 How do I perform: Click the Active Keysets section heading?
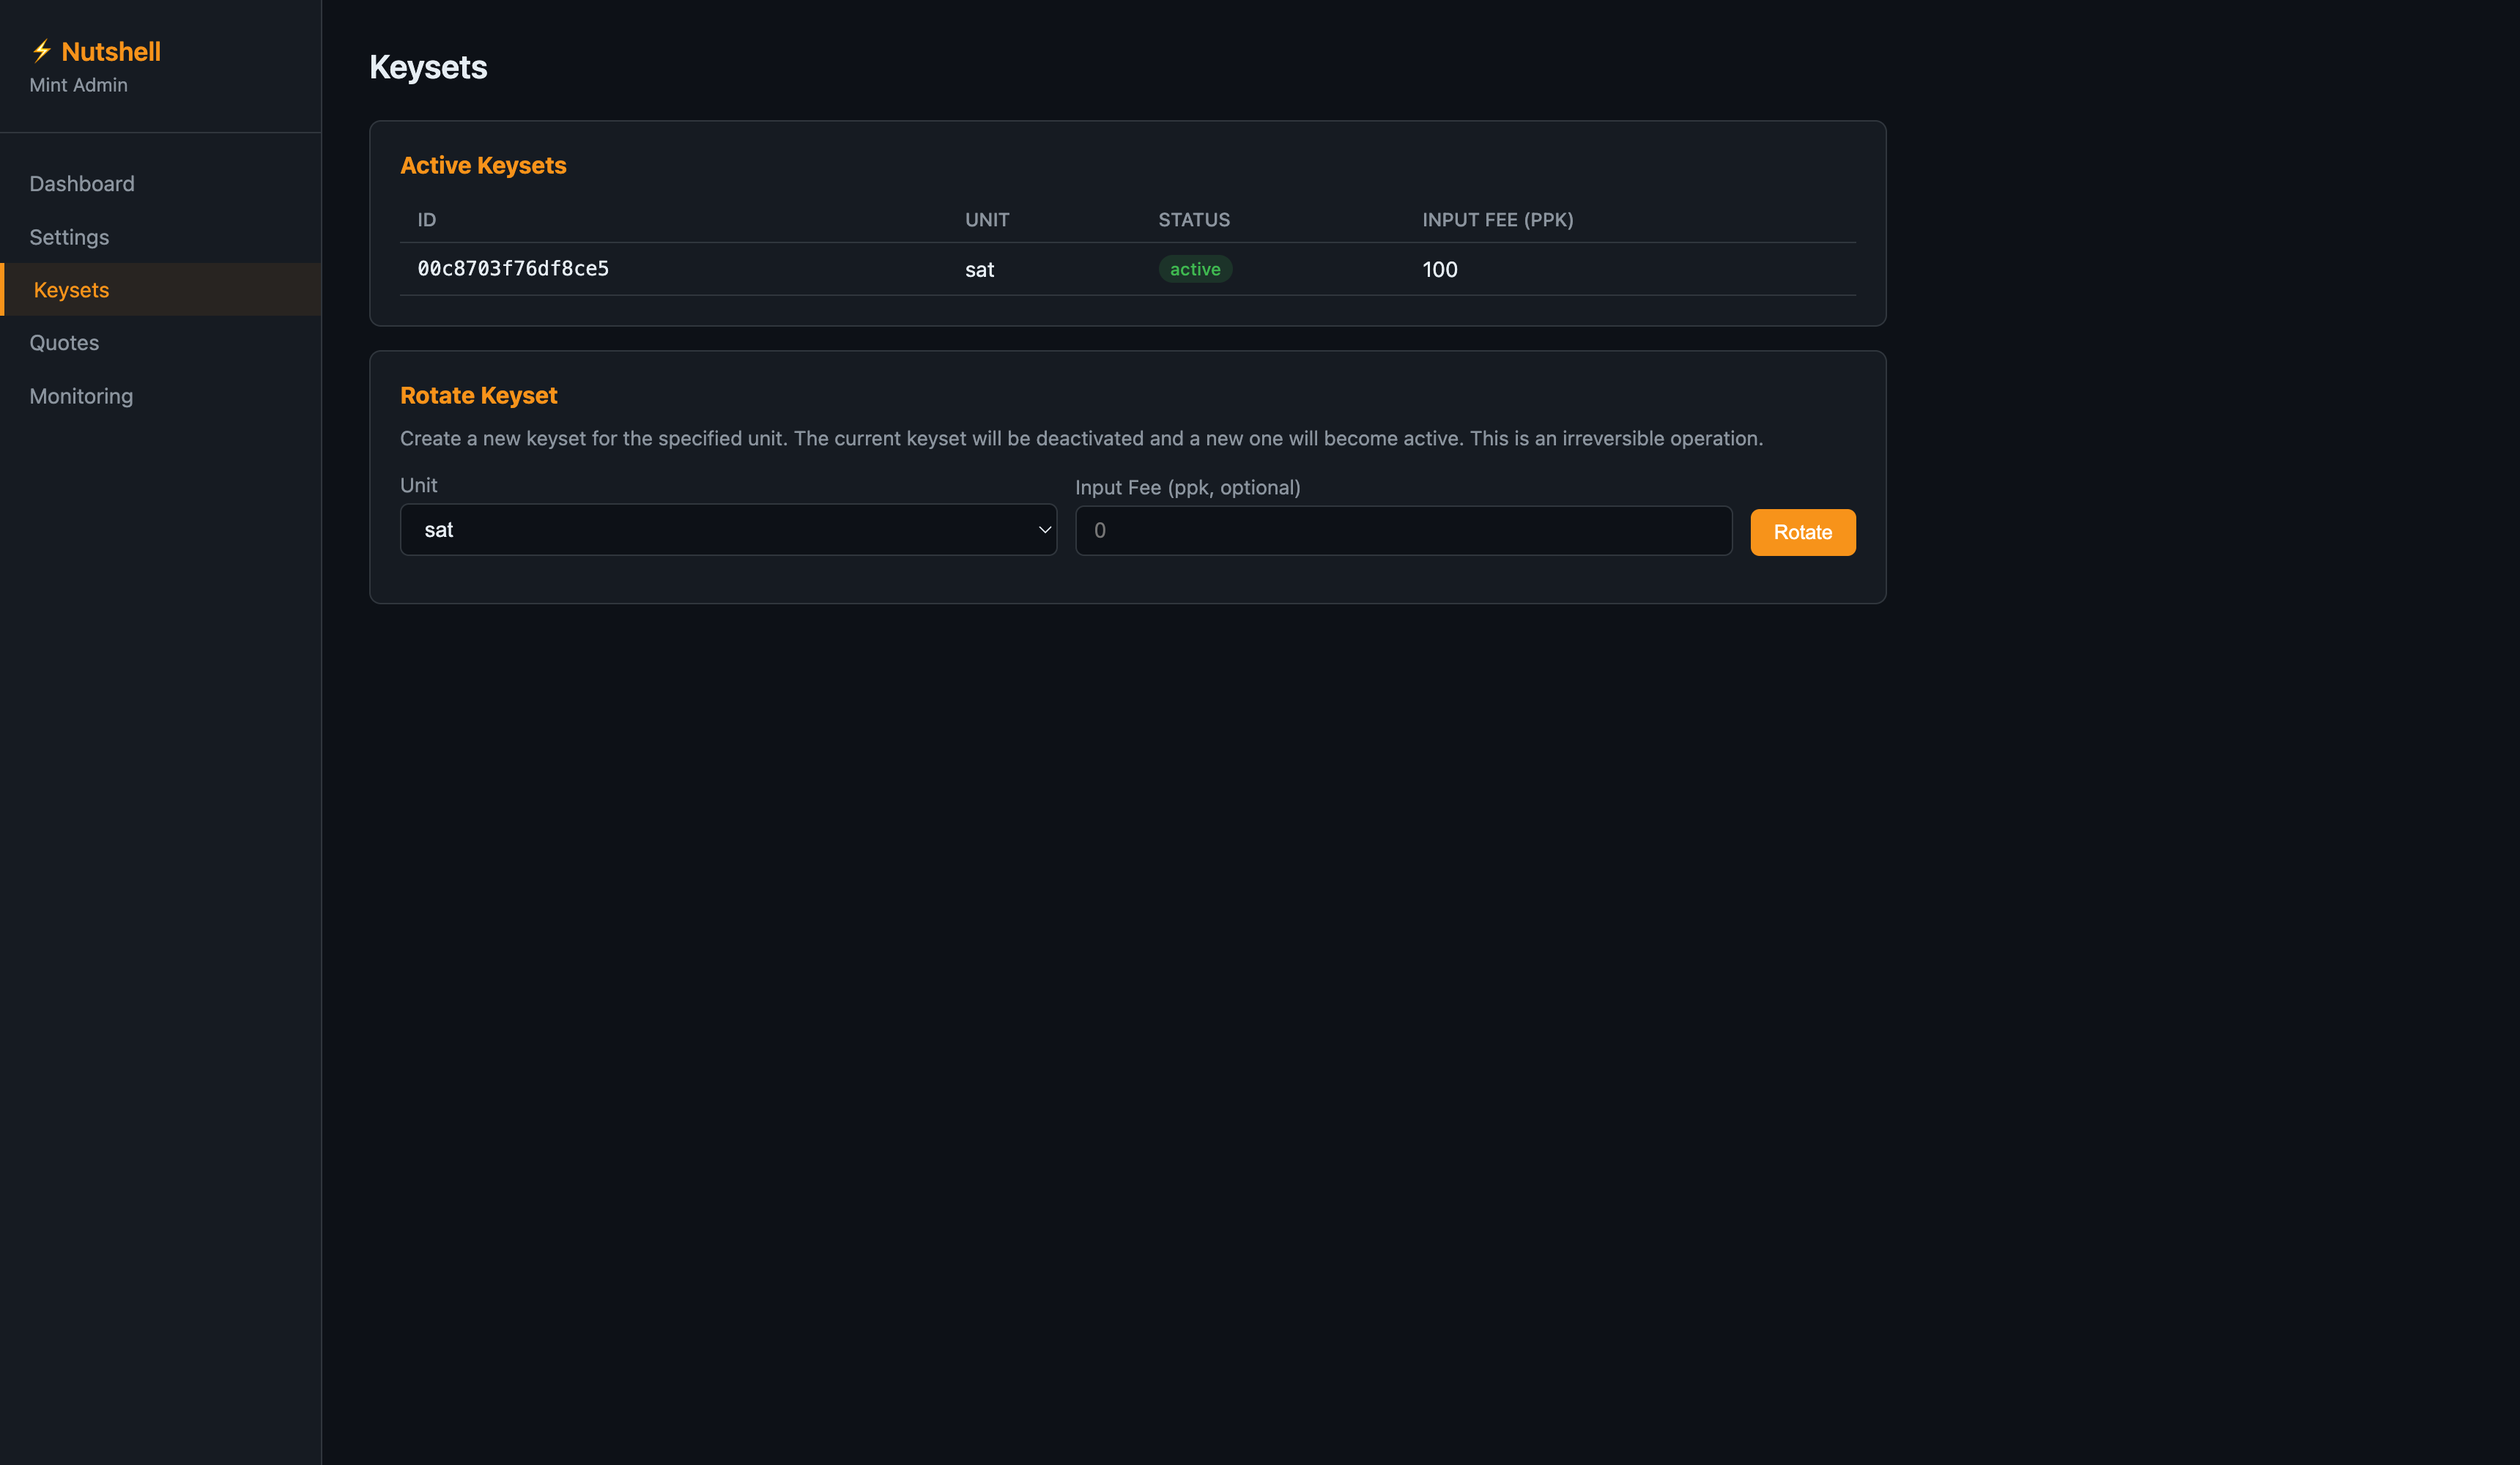click(483, 166)
